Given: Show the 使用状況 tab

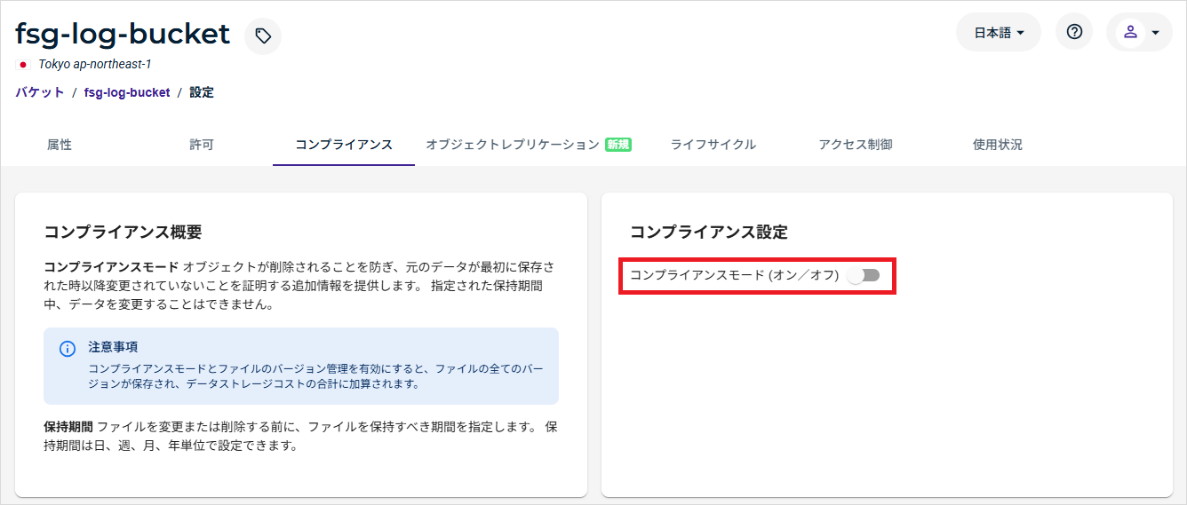Looking at the screenshot, I should tap(998, 145).
